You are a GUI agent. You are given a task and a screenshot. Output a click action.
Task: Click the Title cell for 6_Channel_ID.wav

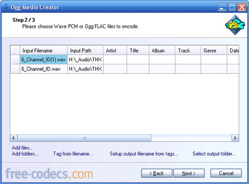tap(138, 69)
